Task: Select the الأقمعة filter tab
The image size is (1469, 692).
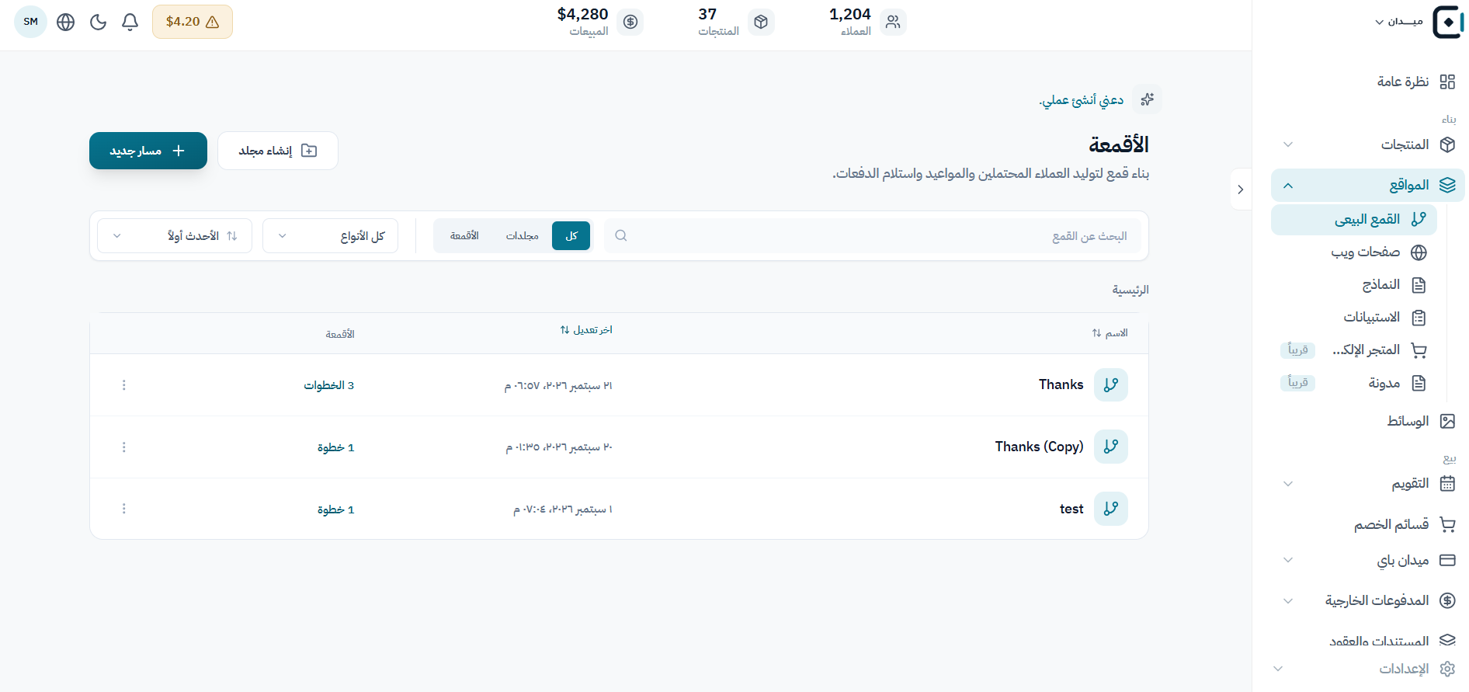Action: (x=464, y=236)
